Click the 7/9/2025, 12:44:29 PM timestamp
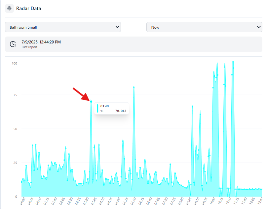 click(41, 42)
